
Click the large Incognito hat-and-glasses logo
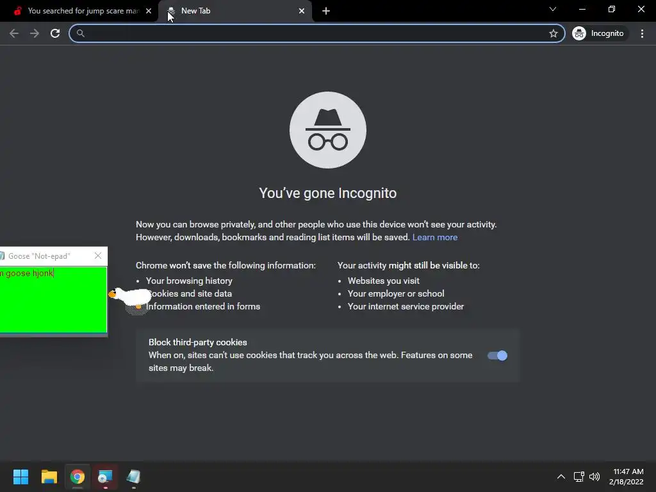click(x=328, y=130)
